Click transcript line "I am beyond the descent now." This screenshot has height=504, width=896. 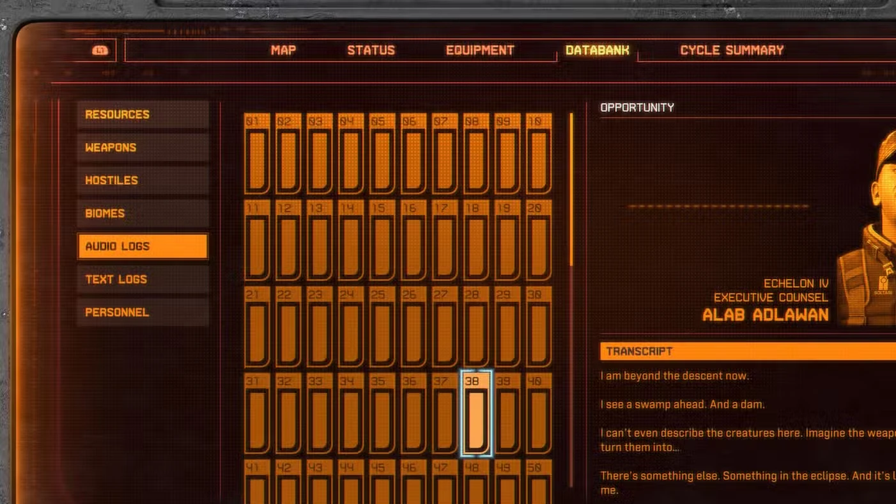pos(674,375)
